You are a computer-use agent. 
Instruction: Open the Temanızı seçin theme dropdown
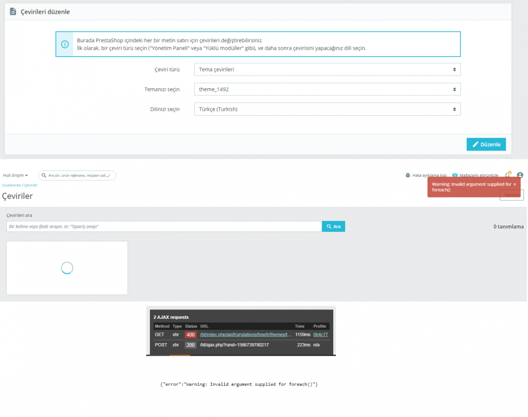coord(327,89)
